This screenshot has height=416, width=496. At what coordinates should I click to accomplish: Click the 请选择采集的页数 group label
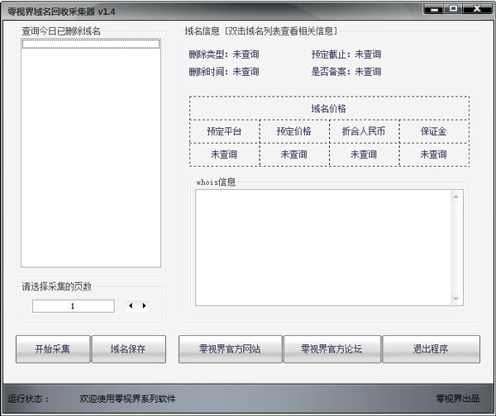click(56, 286)
